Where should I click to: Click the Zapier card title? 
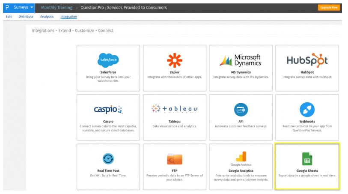(175, 72)
